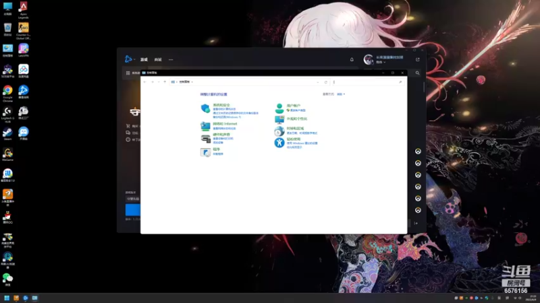Open Network and Internet category icon
The image size is (540, 303).
pos(205,126)
